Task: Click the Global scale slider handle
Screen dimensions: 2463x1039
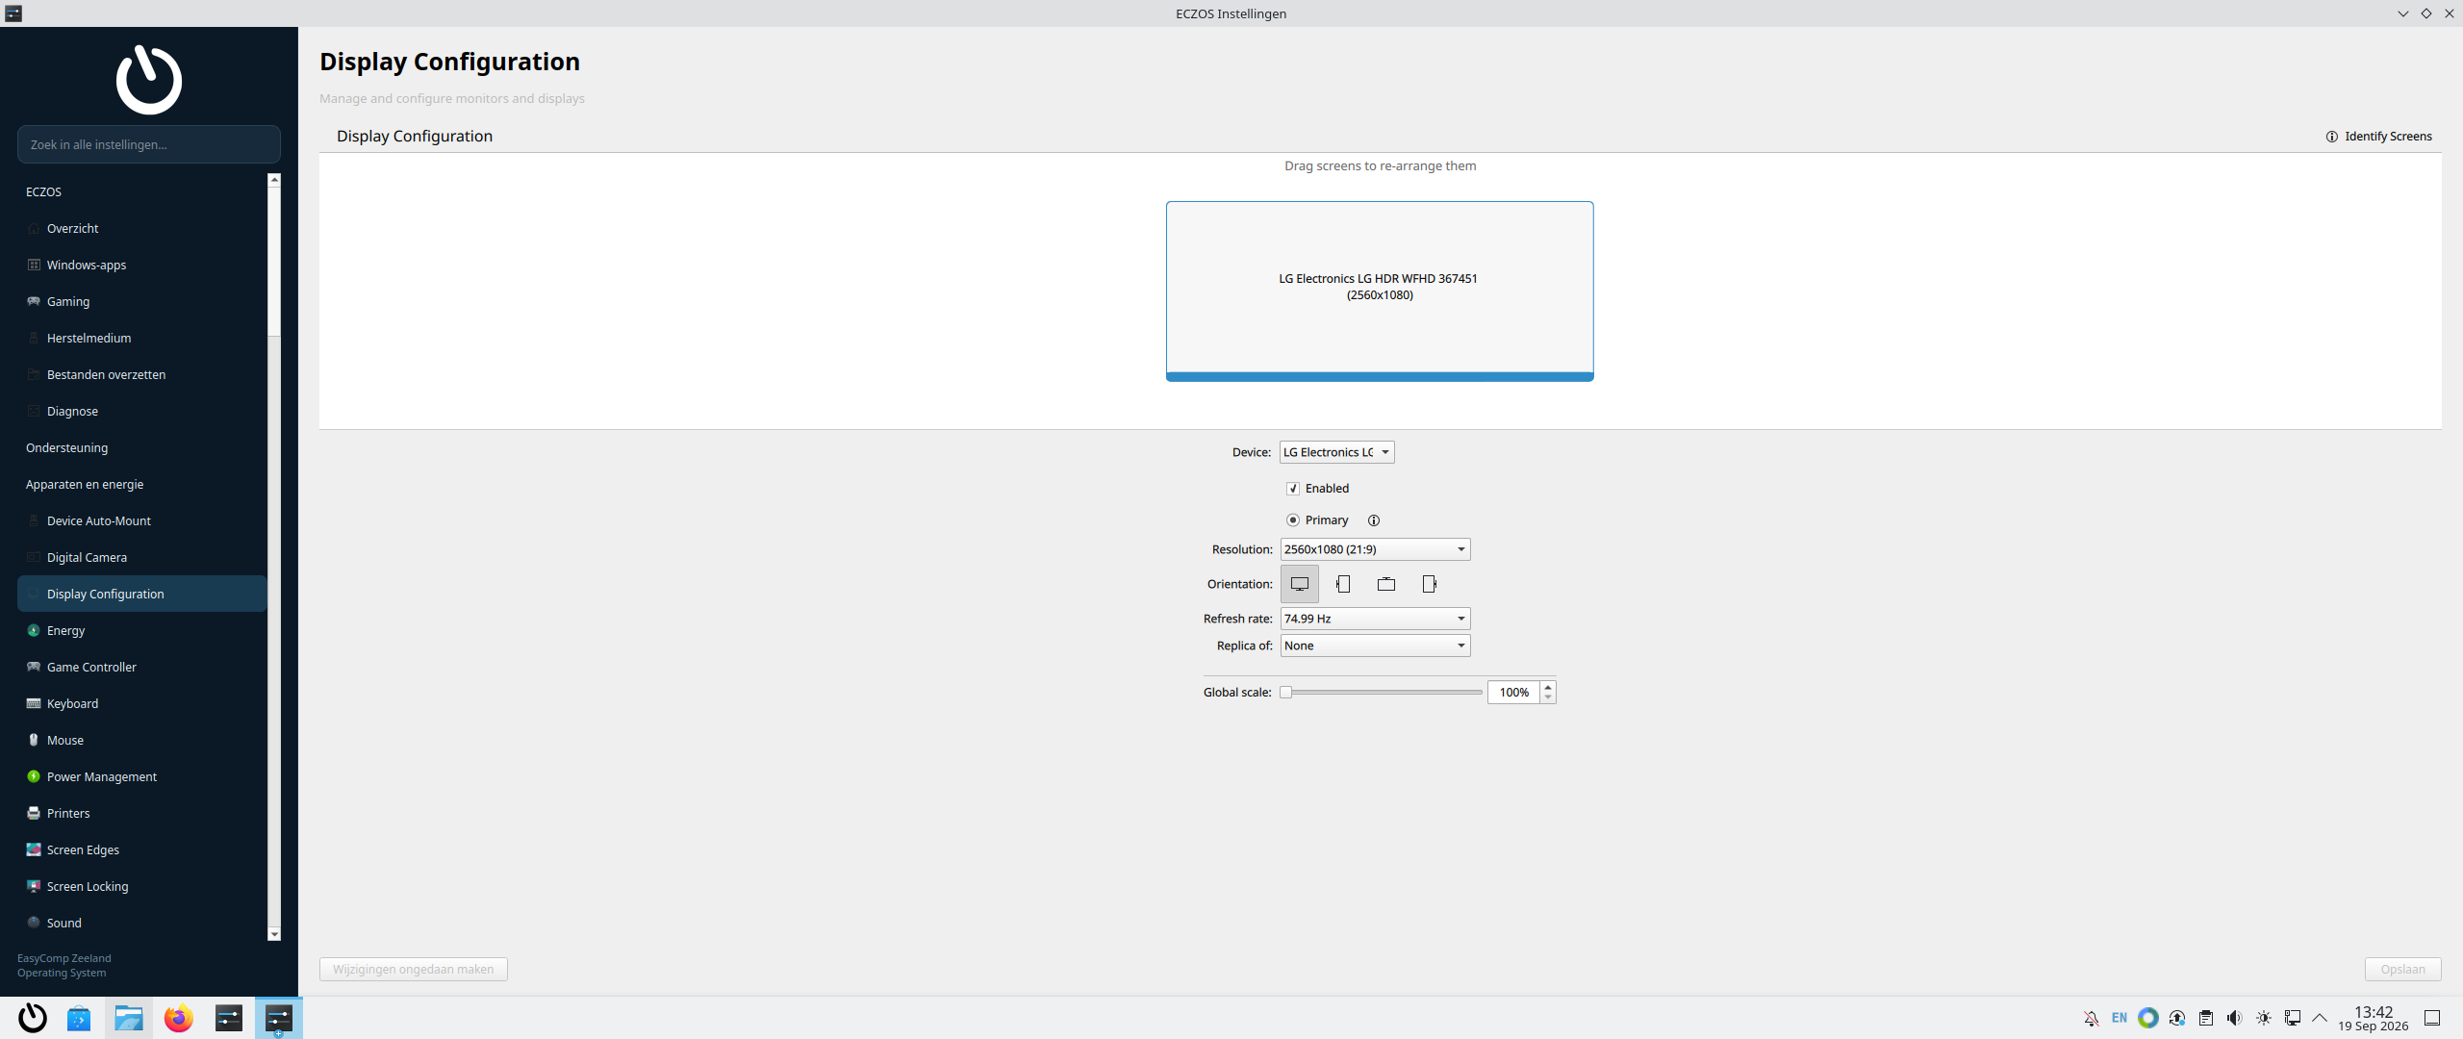Action: (x=1285, y=693)
